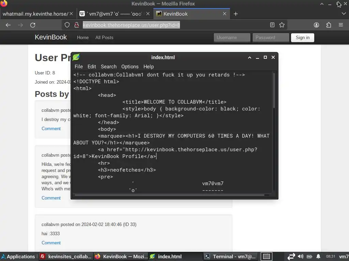
Task: Open notifications bell tray icon
Action: pyautogui.click(x=319, y=256)
